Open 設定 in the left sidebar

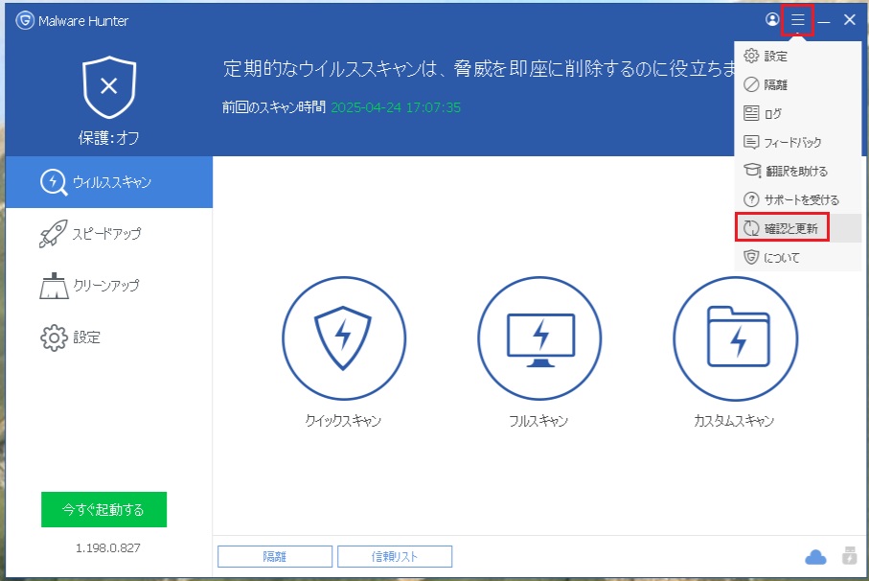(x=109, y=337)
